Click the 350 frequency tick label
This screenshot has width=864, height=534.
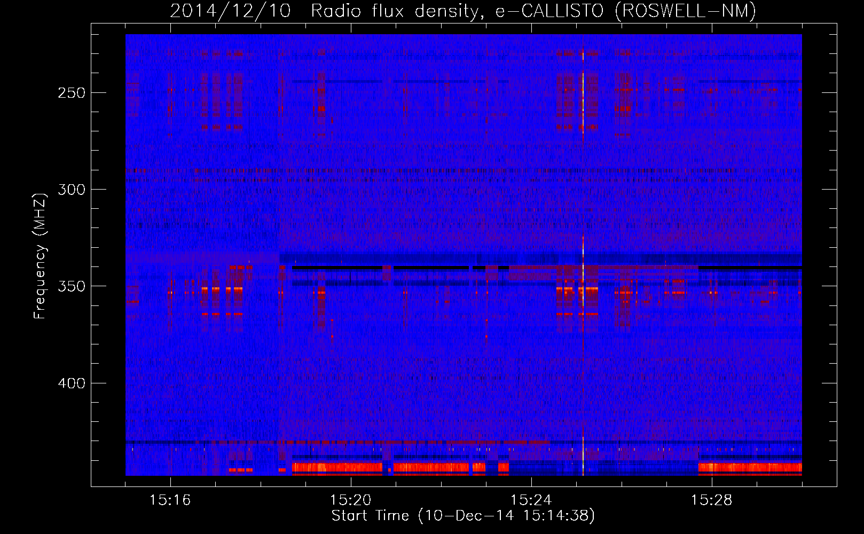(72, 286)
